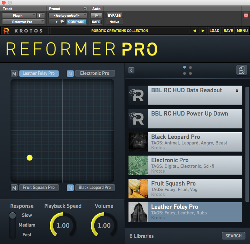Click the library list scrollbar
This screenshot has width=250, height=244.
247,144
